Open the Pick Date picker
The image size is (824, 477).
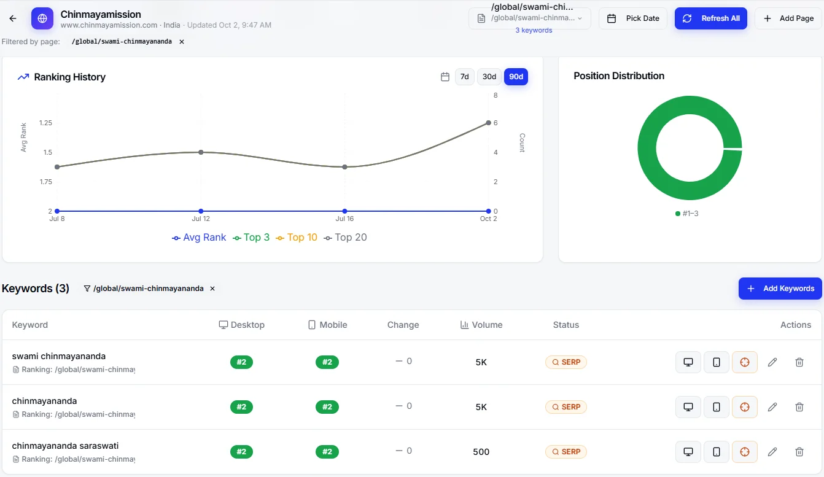point(633,18)
